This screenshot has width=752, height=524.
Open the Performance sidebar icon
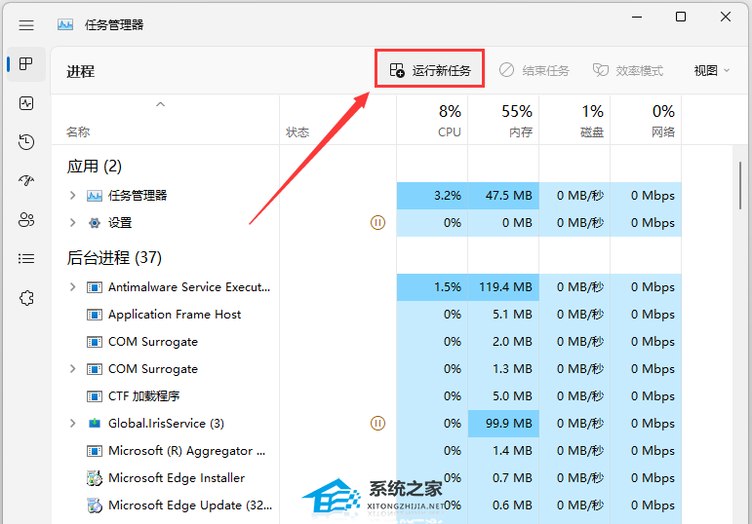26,103
